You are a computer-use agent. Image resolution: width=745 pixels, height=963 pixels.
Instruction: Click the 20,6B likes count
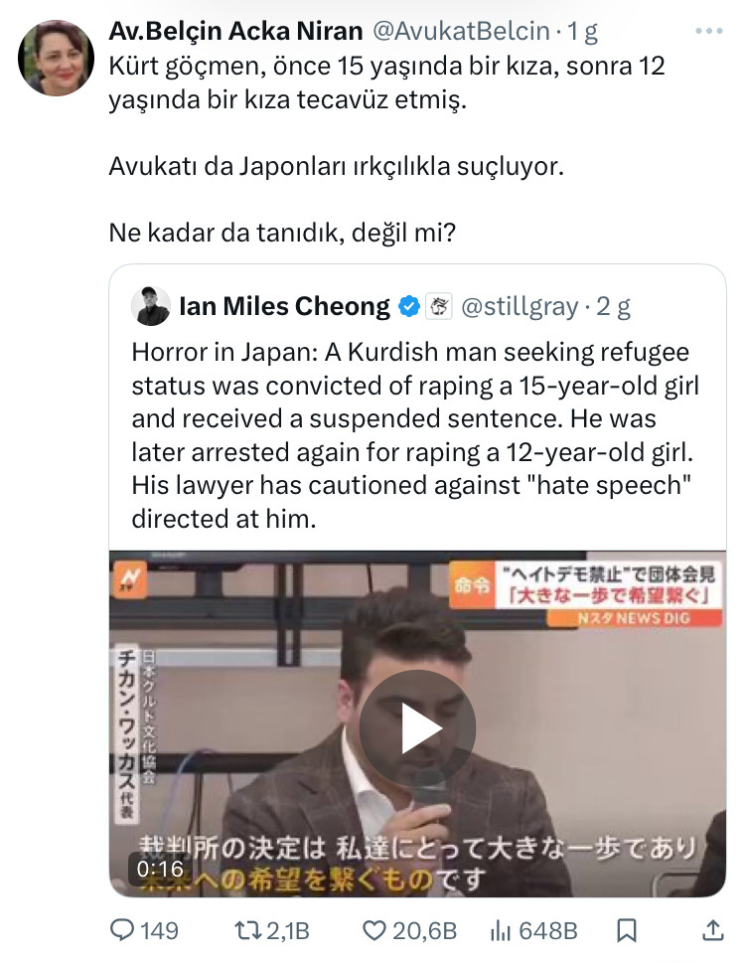tap(425, 931)
